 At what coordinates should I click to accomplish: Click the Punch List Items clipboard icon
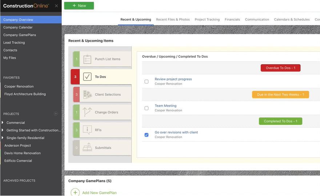pyautogui.click(x=87, y=59)
